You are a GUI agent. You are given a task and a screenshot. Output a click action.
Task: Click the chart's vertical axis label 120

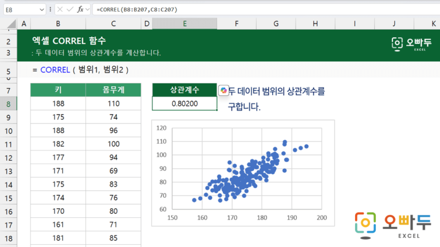coord(162,128)
